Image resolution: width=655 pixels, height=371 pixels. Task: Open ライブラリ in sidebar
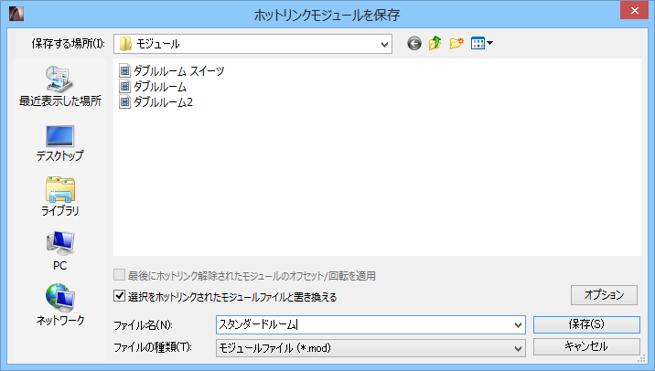point(60,196)
